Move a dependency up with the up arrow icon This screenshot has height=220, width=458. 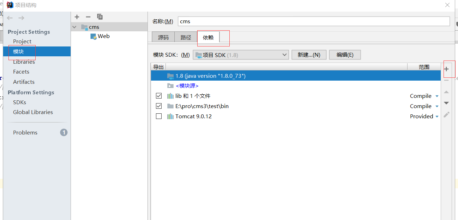coord(447,92)
